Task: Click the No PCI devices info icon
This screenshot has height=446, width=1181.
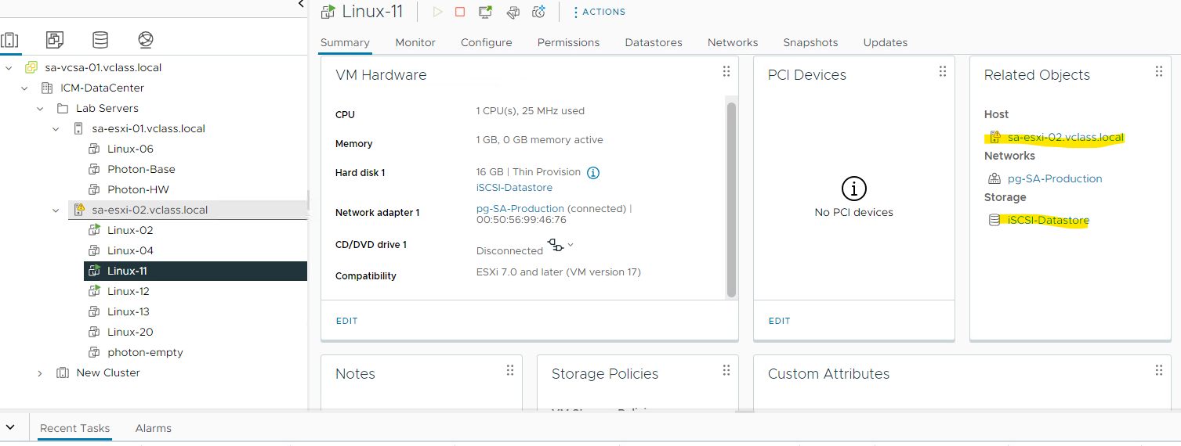Action: (854, 188)
